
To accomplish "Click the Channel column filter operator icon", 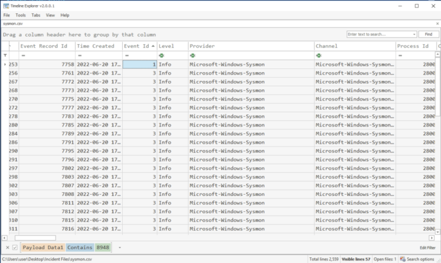I will (x=319, y=56).
